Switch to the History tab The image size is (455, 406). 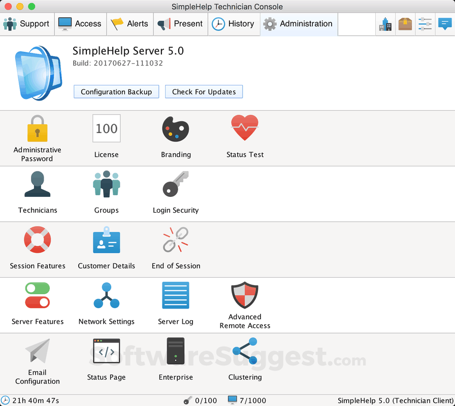234,24
